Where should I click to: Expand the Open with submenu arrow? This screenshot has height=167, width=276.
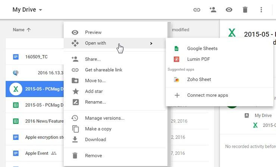[151, 44]
